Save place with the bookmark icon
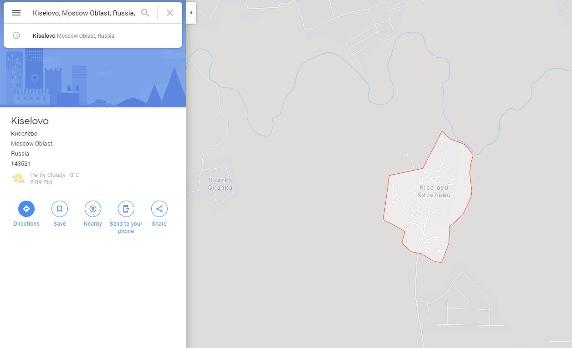Image resolution: width=572 pixels, height=348 pixels. coord(60,209)
